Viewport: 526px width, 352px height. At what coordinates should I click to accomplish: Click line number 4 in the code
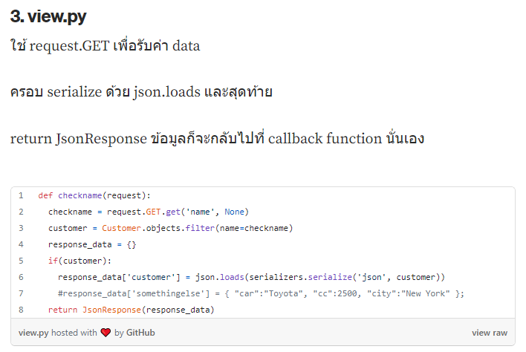[21, 244]
